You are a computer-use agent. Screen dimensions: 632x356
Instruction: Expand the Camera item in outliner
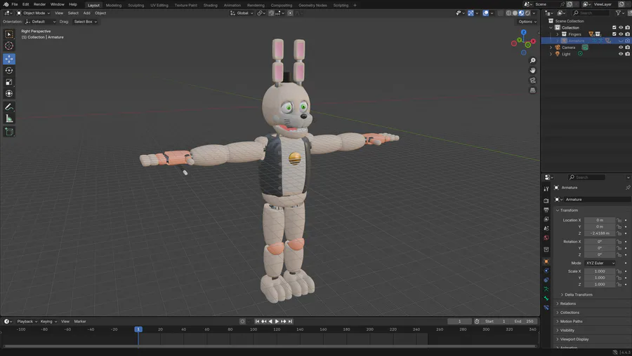coord(551,48)
